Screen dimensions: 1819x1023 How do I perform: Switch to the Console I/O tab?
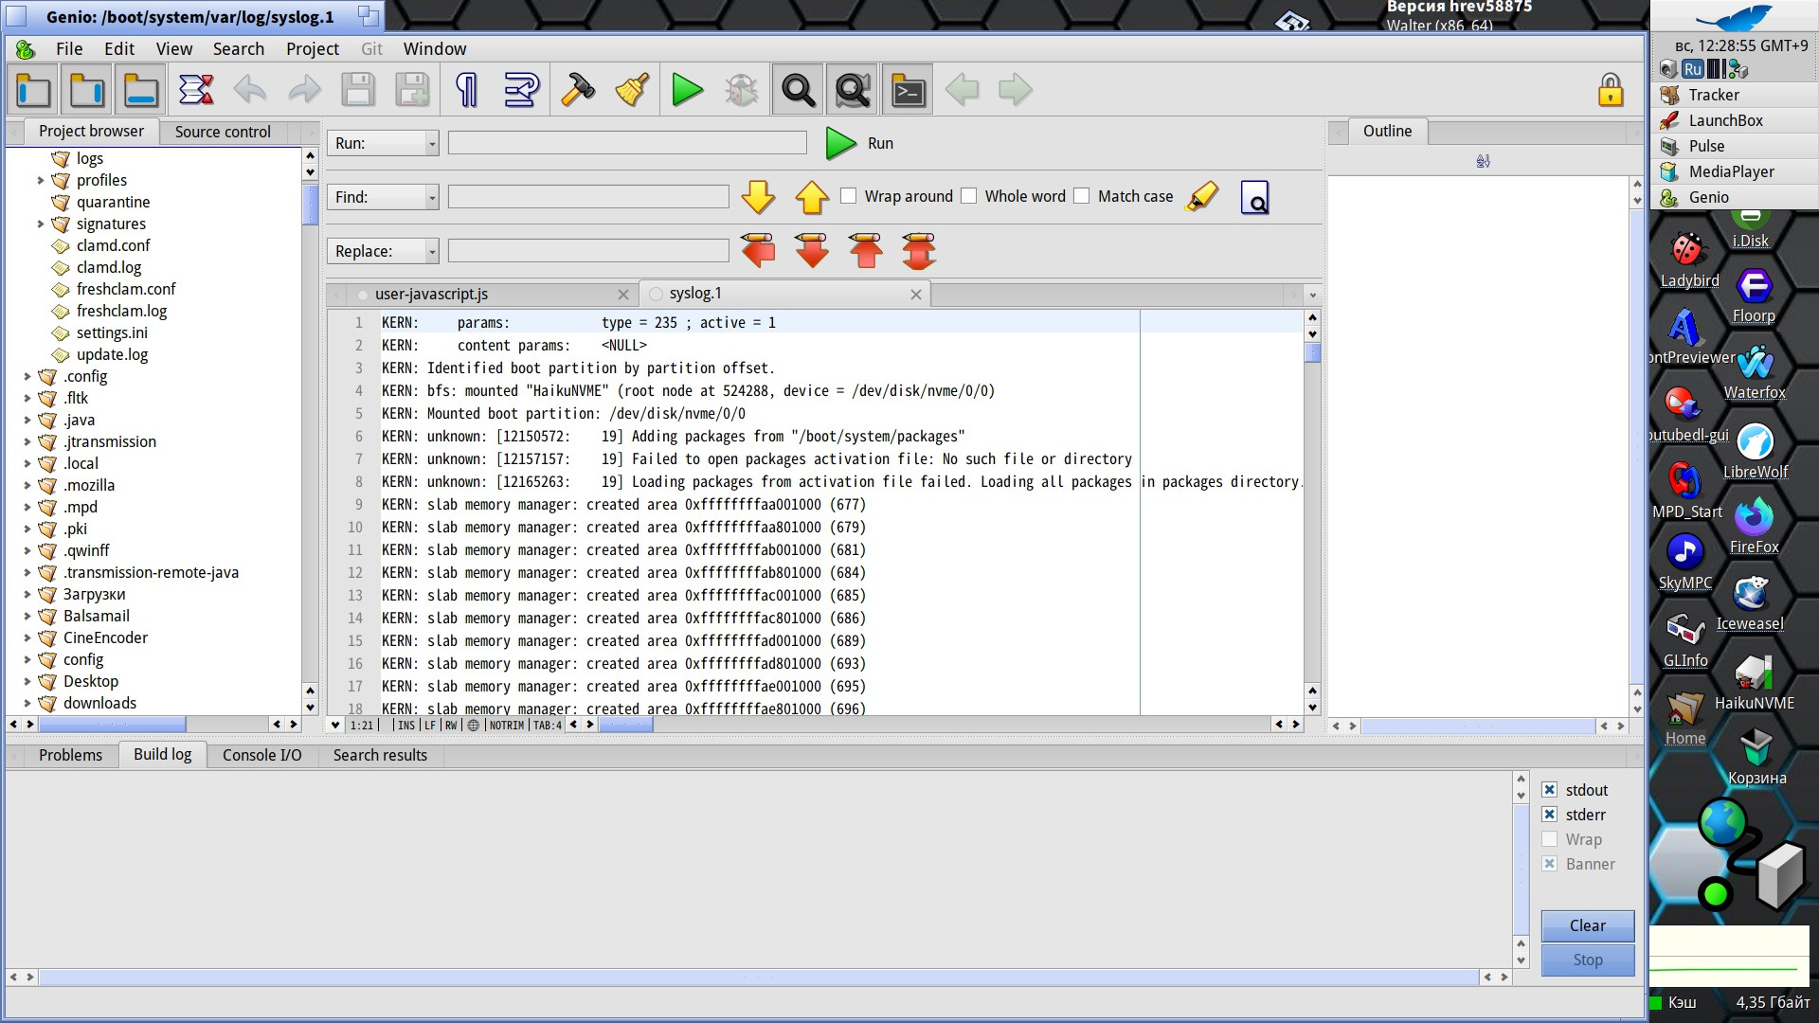click(261, 755)
